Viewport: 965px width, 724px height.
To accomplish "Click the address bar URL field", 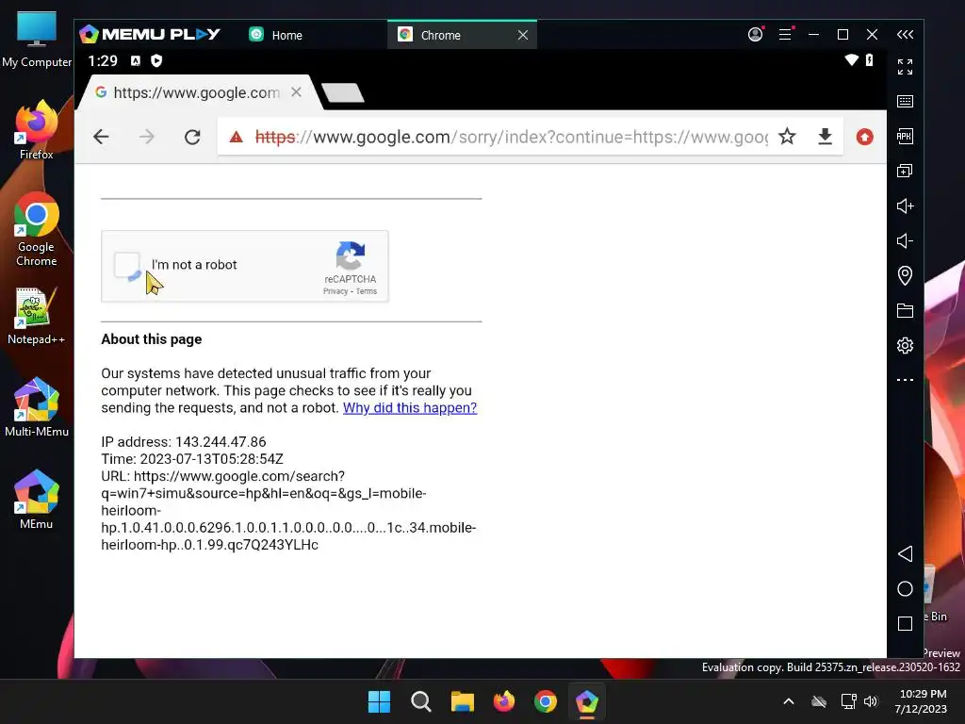I will 511,137.
